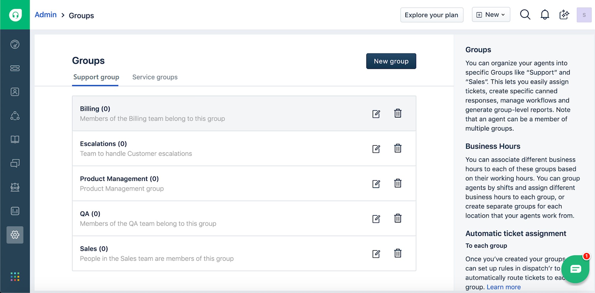Follow the Learn more link
Viewport: 595px width, 293px height.
click(x=503, y=287)
